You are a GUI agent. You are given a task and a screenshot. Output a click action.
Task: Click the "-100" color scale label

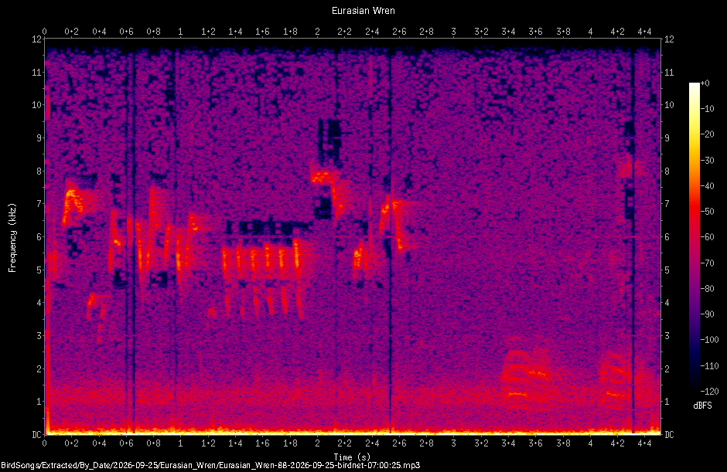(709, 340)
